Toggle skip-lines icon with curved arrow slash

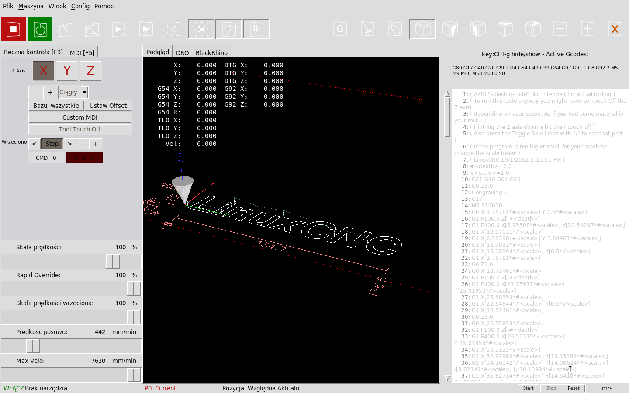point(229,29)
